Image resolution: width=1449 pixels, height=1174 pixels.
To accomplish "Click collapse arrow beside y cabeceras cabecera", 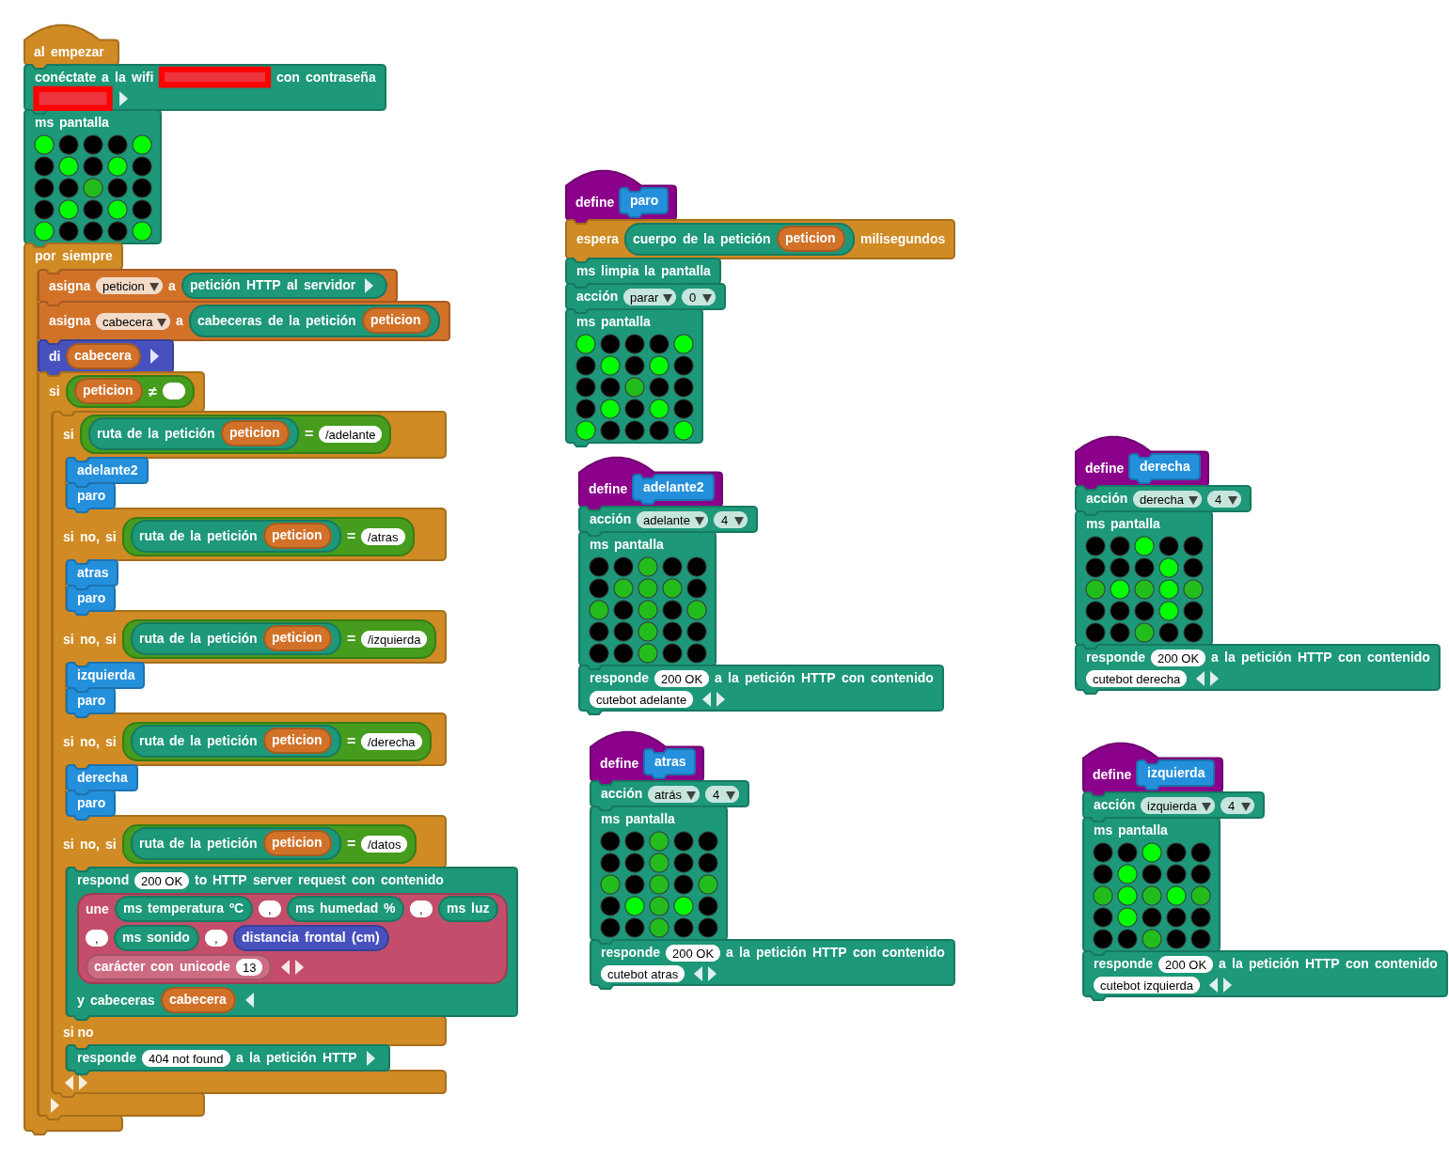I will 249,1000.
